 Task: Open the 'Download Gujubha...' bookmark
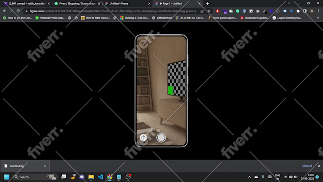(255, 18)
